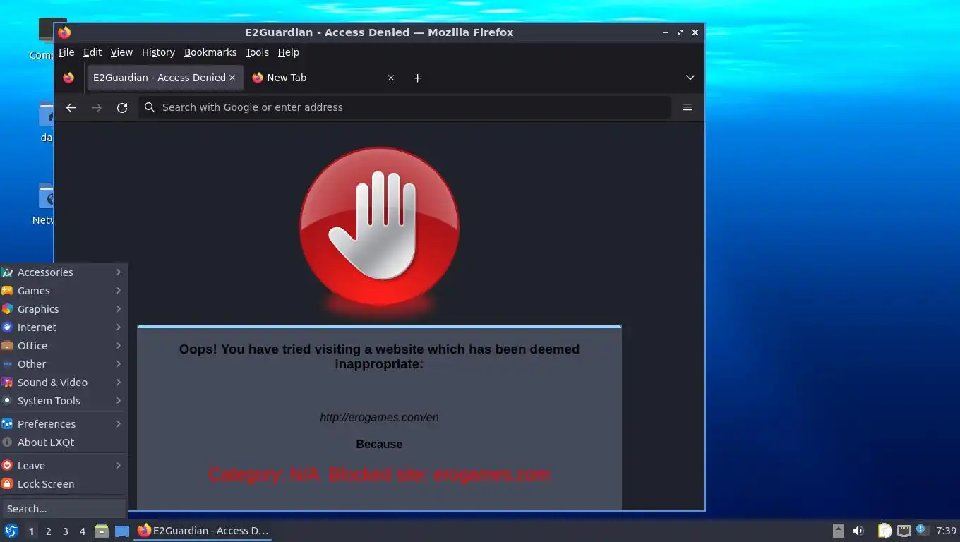Open the removable media eject icon
The image size is (960, 542).
838,531
